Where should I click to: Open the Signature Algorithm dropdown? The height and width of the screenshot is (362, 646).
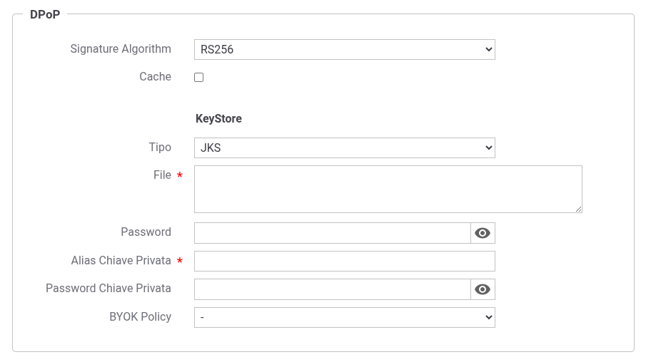click(x=344, y=49)
